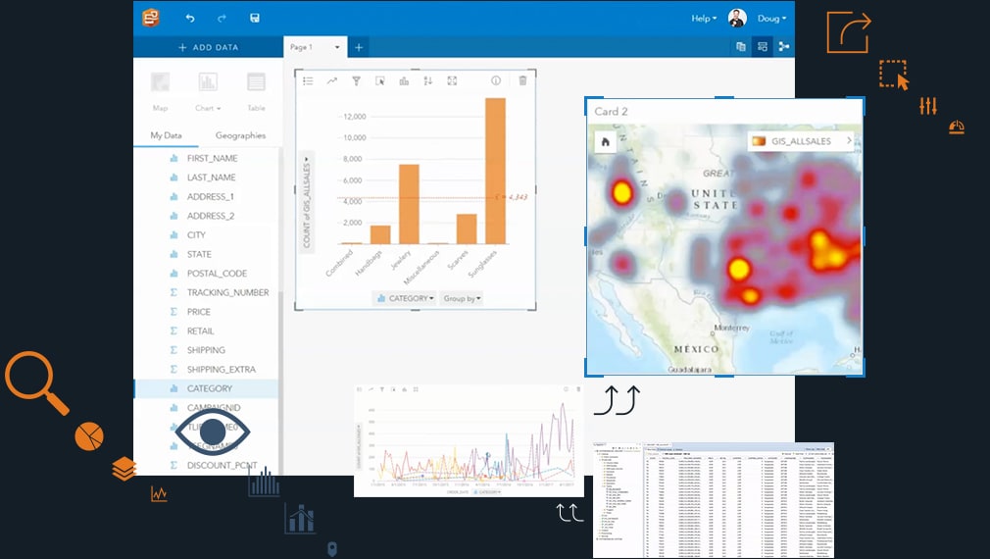Create a Table card

tap(256, 91)
